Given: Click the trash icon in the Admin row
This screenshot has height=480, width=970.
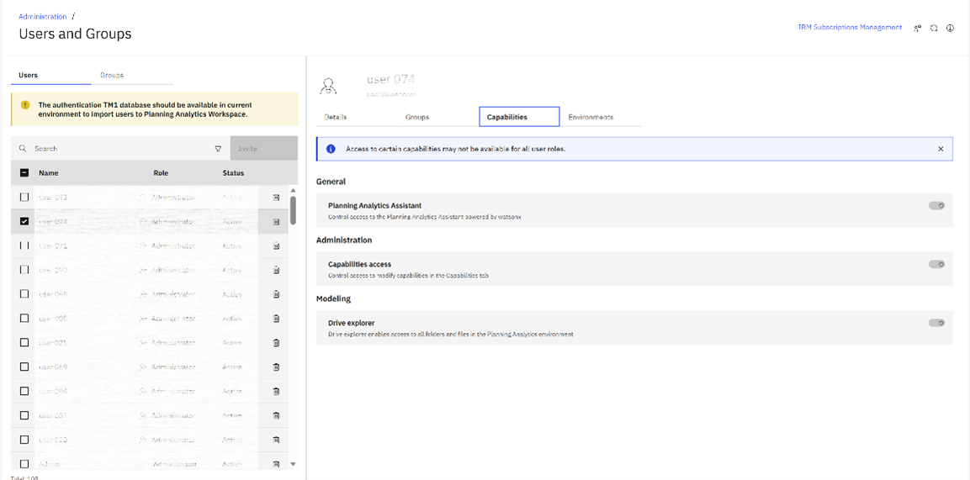Looking at the screenshot, I should click(276, 463).
